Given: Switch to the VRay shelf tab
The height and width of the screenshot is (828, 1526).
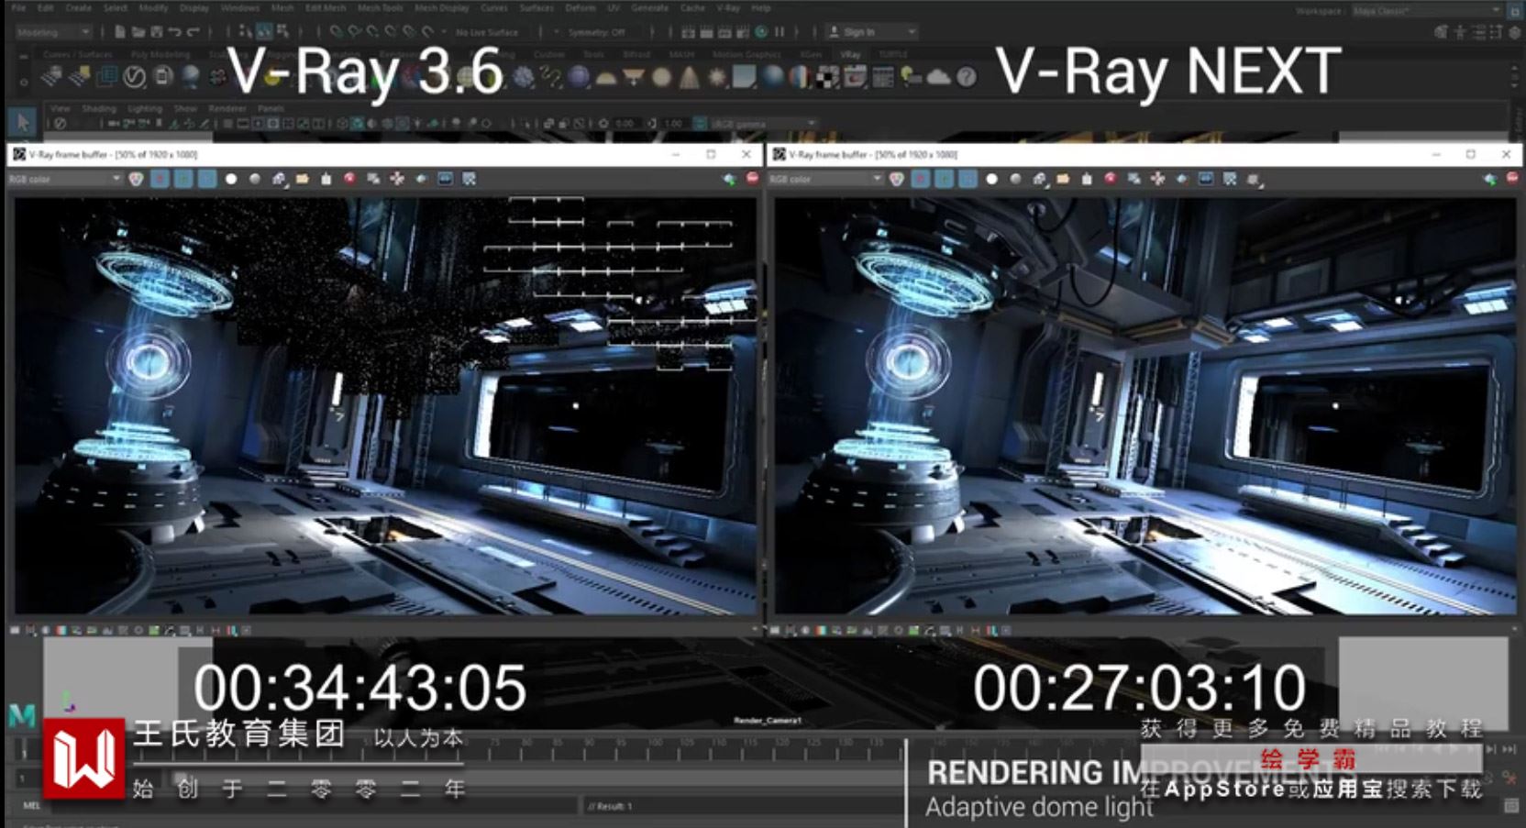Looking at the screenshot, I should [851, 54].
